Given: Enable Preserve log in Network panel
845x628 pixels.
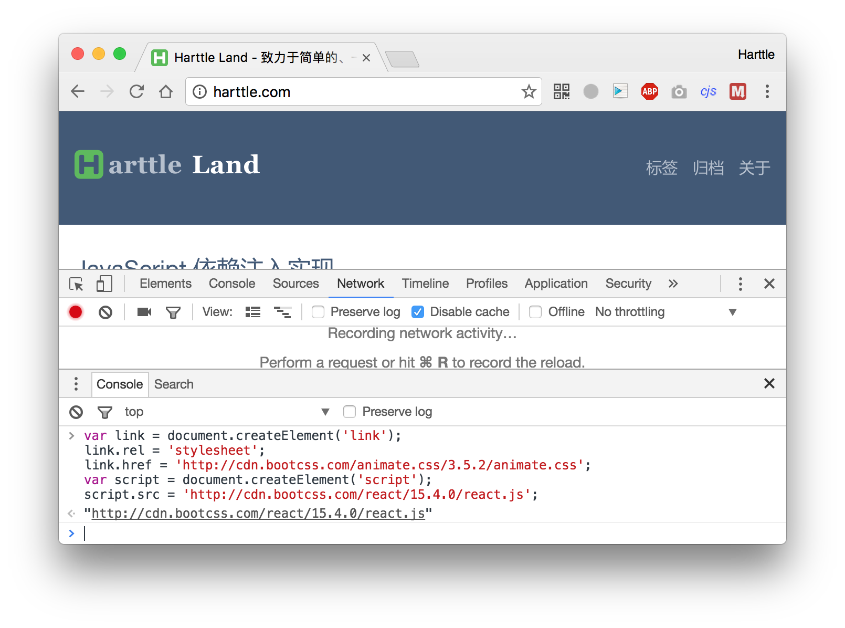Looking at the screenshot, I should coord(318,312).
